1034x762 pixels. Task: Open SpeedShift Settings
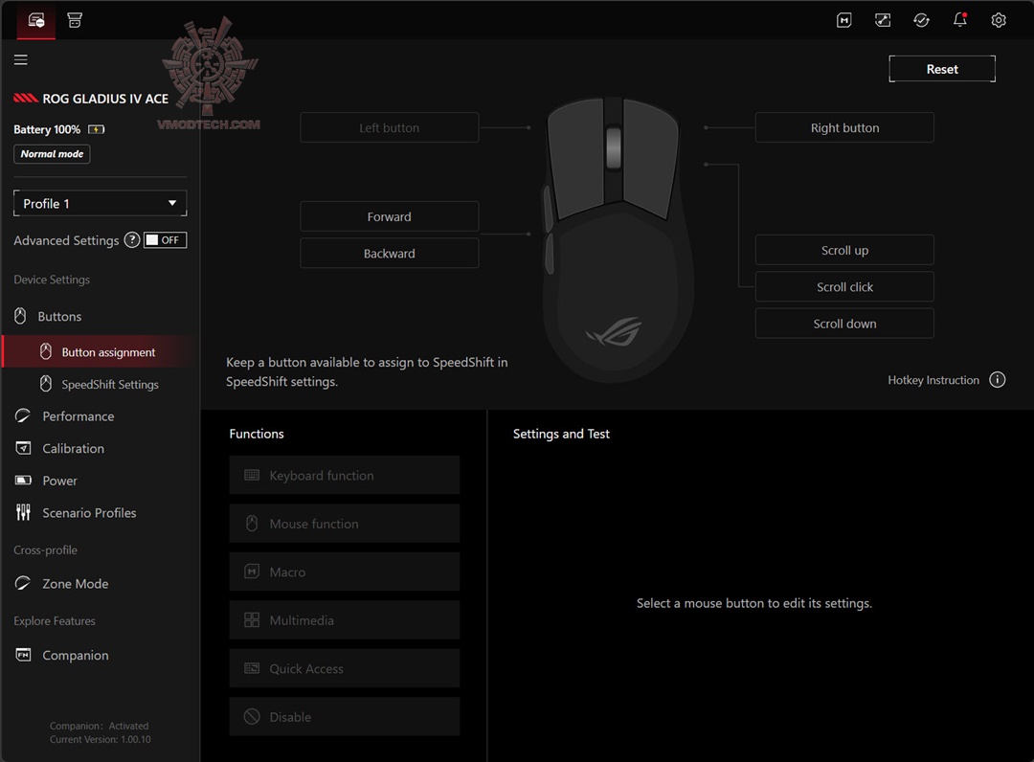[101, 384]
